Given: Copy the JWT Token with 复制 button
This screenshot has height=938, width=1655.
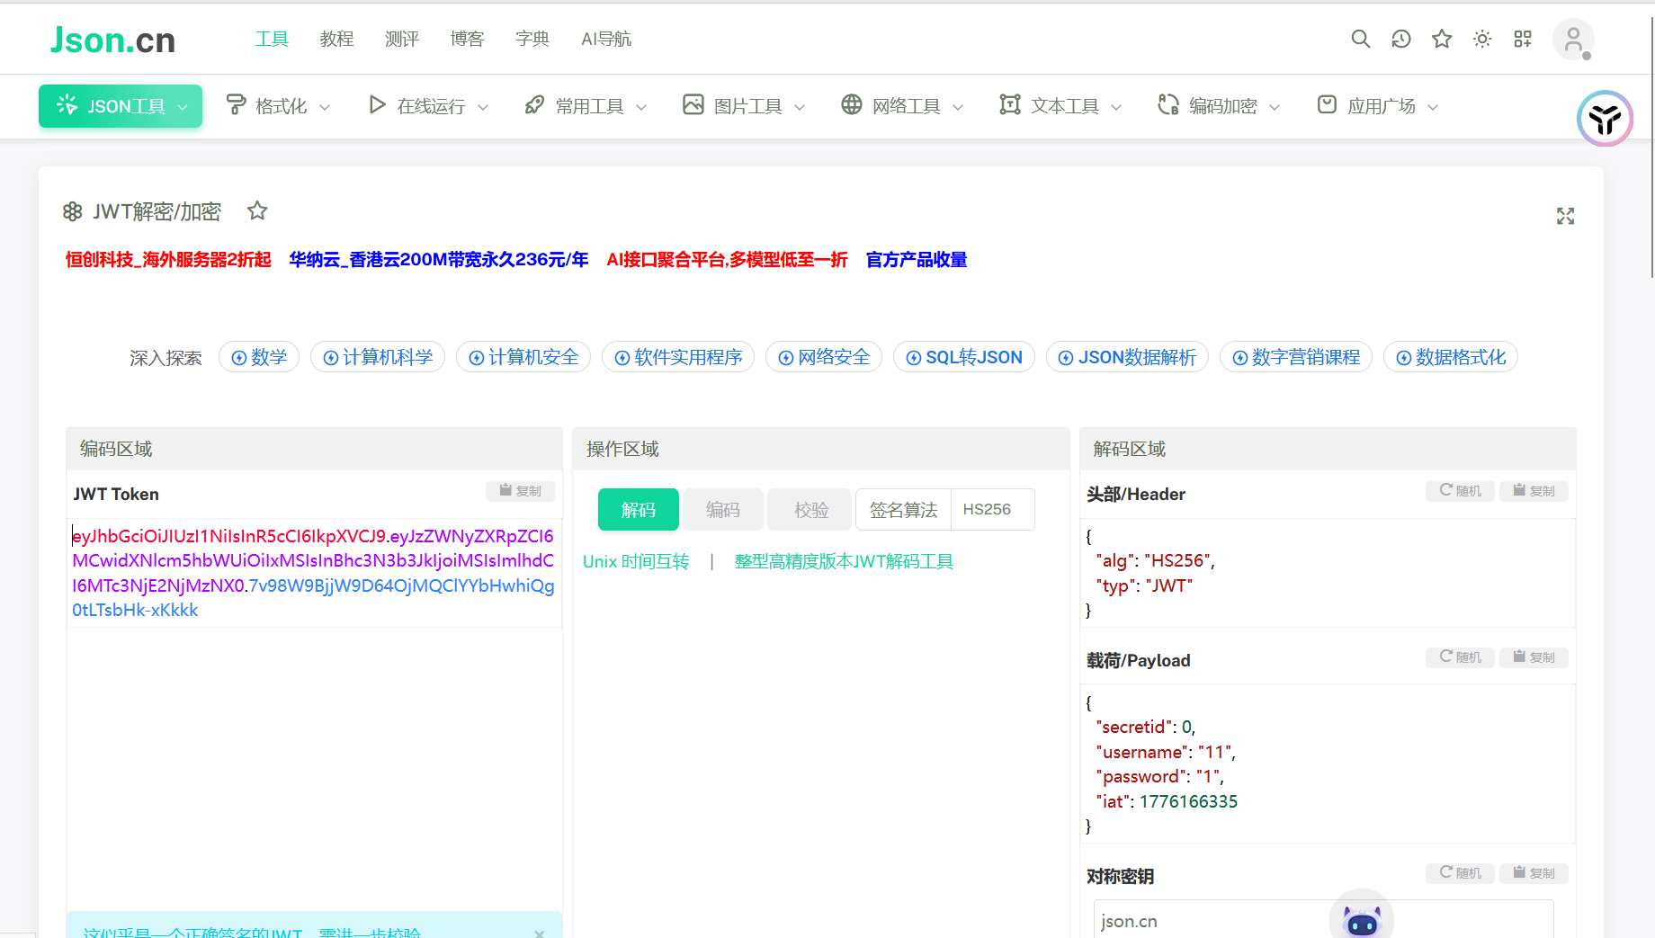Looking at the screenshot, I should pyautogui.click(x=520, y=491).
